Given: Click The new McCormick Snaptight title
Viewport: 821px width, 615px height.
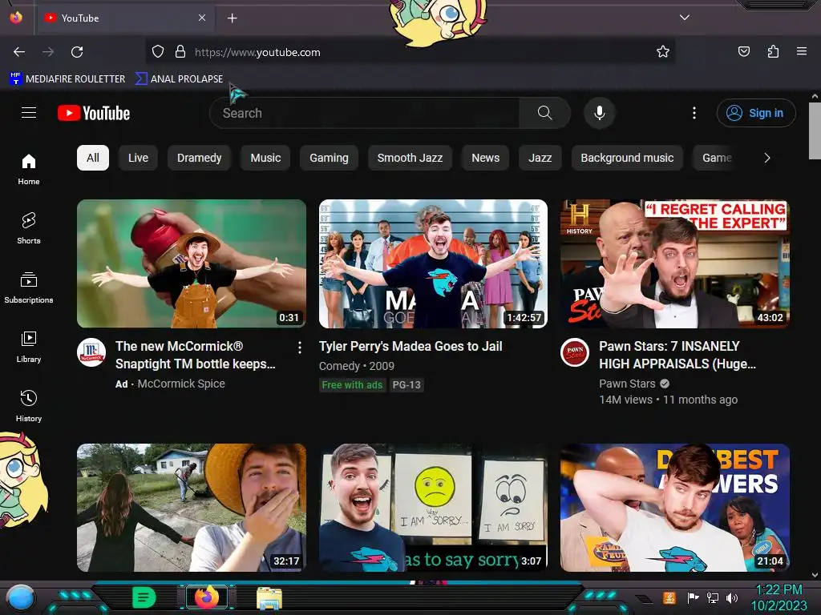Looking at the screenshot, I should 196,355.
